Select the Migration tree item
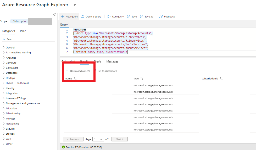The image size is (256, 150). click(11, 108)
